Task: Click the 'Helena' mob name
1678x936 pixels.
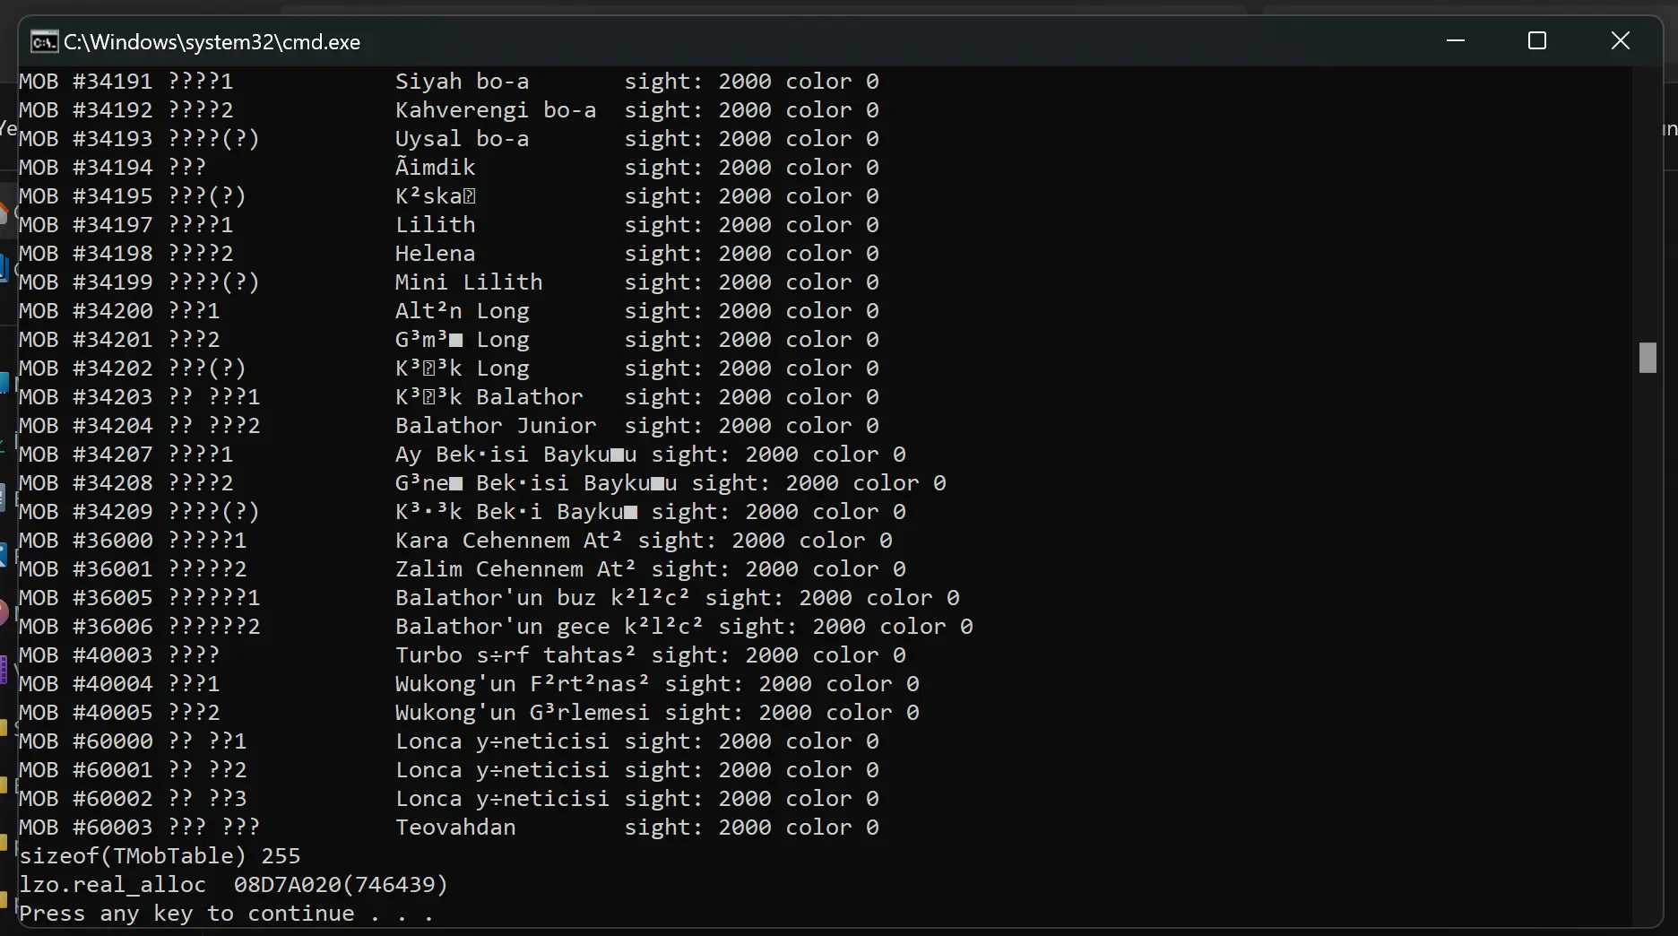Action: [x=435, y=254]
